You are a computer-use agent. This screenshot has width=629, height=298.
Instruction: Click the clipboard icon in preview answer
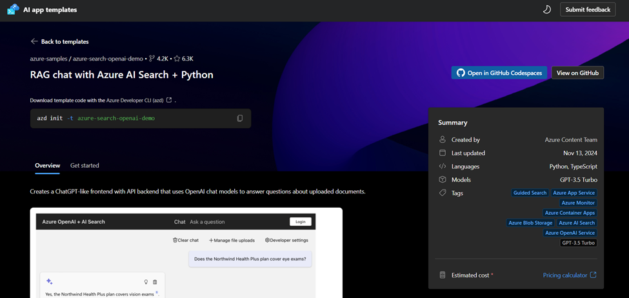coord(155,282)
